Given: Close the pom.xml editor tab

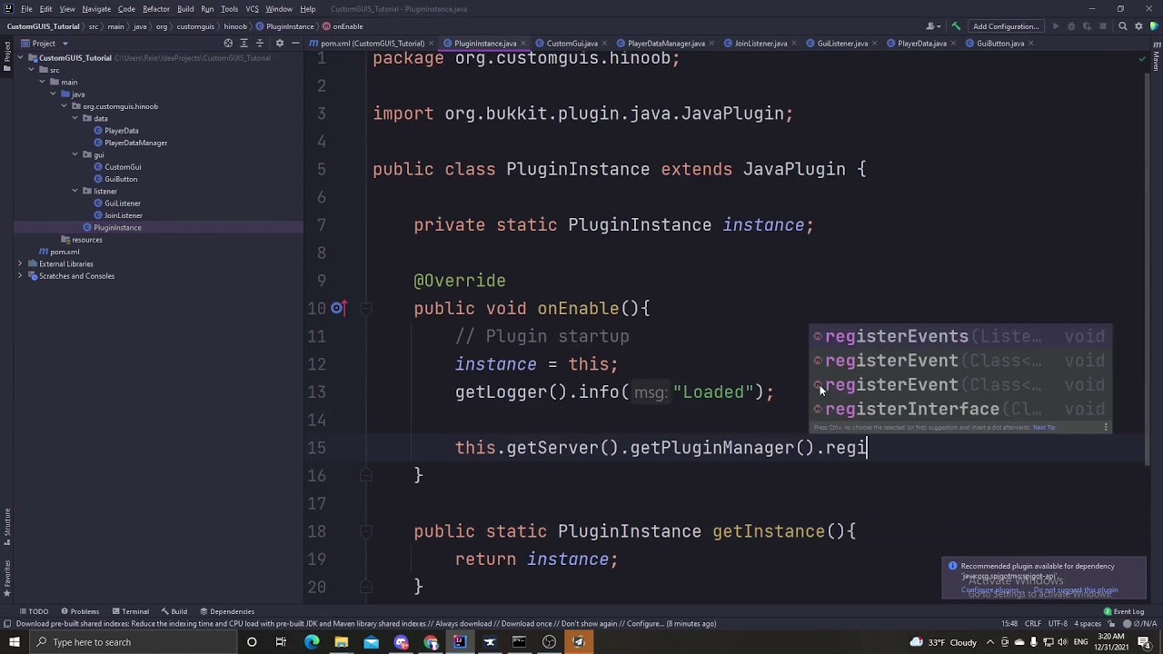Looking at the screenshot, I should click(431, 43).
